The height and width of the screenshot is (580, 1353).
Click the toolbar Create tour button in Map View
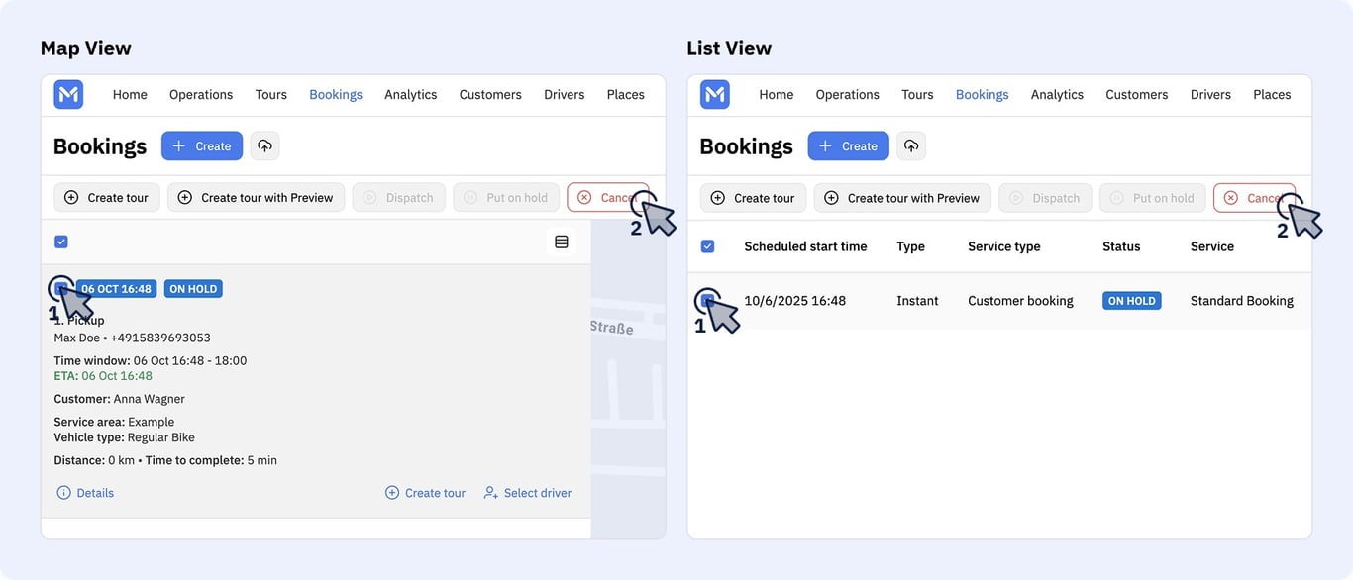[107, 197]
